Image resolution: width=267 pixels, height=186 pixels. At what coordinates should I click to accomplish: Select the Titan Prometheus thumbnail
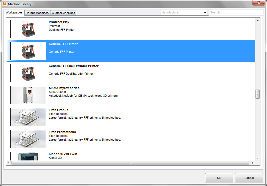[x=28, y=139]
